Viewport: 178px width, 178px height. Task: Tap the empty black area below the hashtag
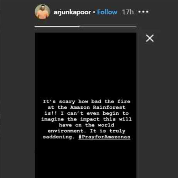tap(85, 159)
